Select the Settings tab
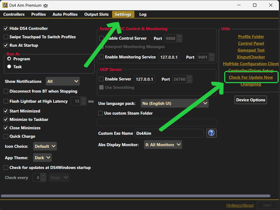 click(123, 14)
